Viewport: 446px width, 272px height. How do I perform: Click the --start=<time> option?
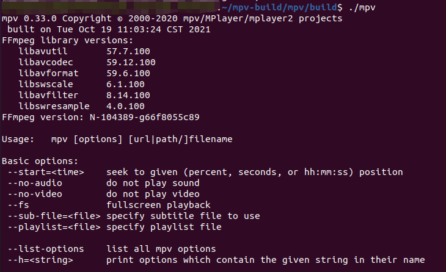click(x=46, y=173)
